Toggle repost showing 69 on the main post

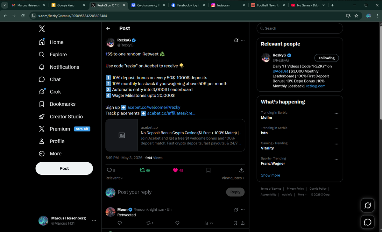click(145, 170)
